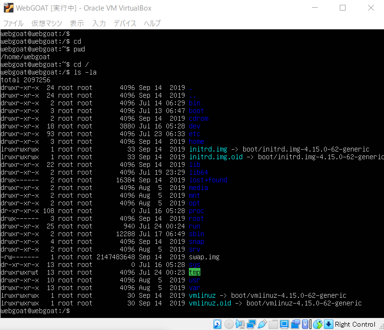The width and height of the screenshot is (384, 330).
Task: Click the hard disk activity status icon
Action: (x=217, y=324)
